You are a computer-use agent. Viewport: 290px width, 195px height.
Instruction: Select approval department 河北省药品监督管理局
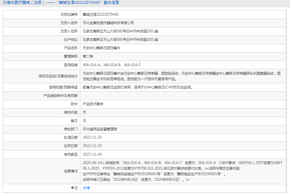point(100,129)
